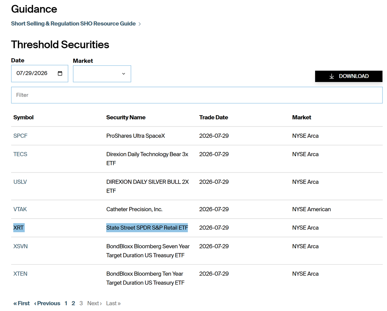This screenshot has width=387, height=311.
Task: Click the DOWNLOAD button
Action: [349, 76]
